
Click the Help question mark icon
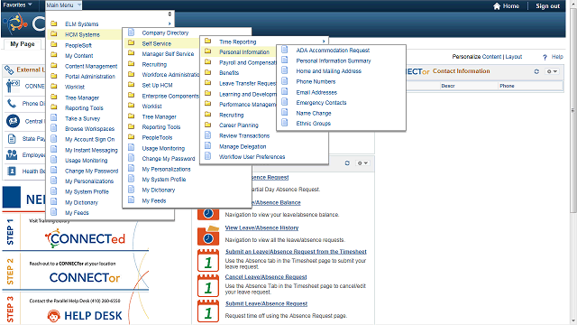545,57
